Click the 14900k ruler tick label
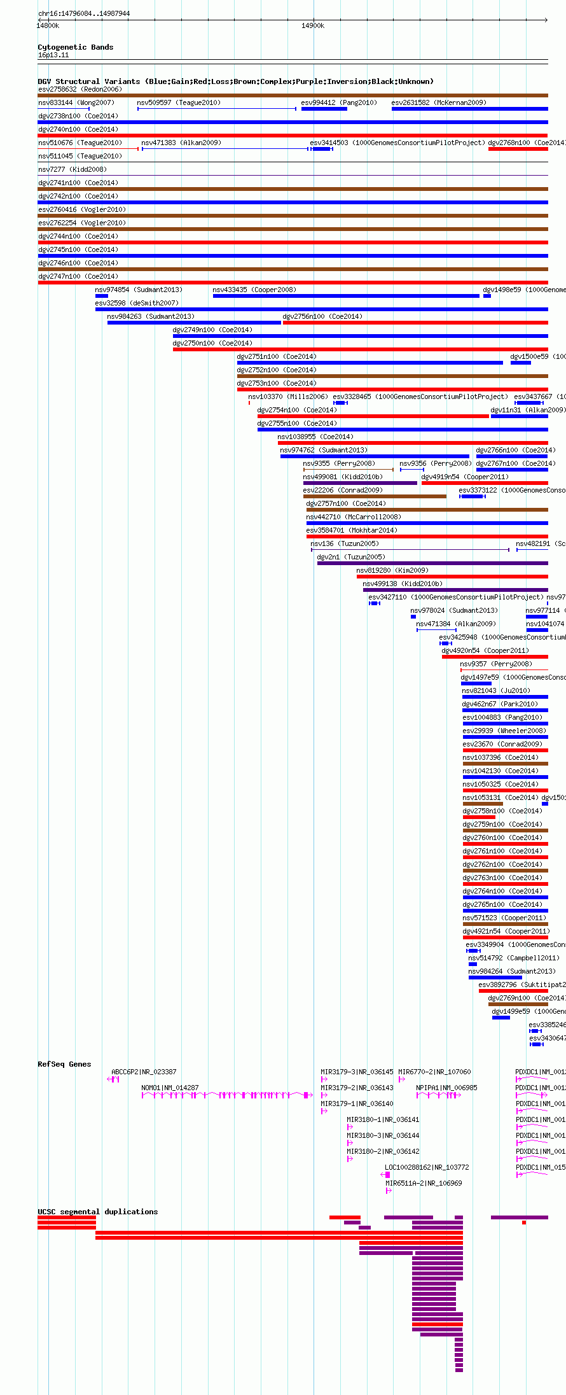This screenshot has width=566, height=1395. click(313, 26)
